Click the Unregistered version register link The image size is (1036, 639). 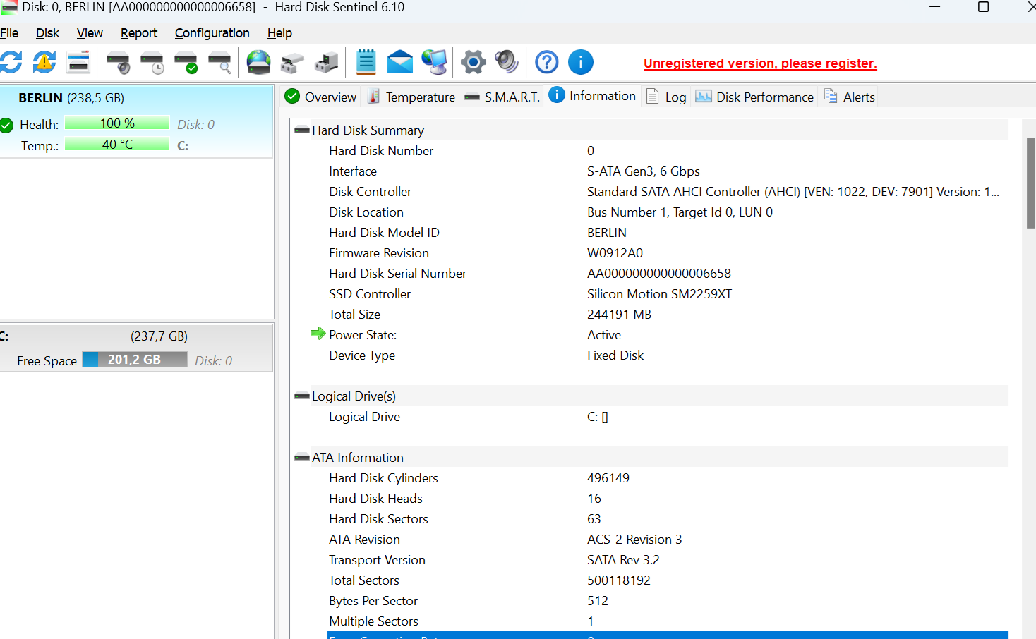pyautogui.click(x=759, y=63)
